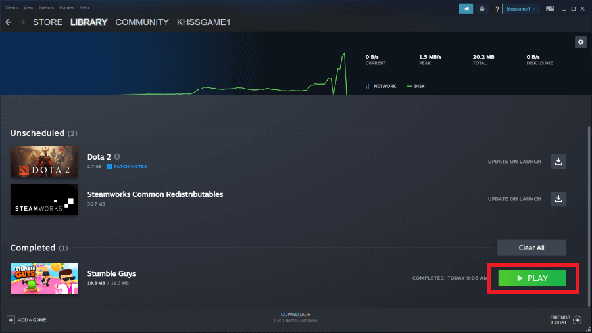Open the Patch Notes icon for Dota 2

109,166
